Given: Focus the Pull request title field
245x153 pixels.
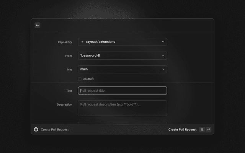Looking at the screenshot, I should [x=122, y=91].
